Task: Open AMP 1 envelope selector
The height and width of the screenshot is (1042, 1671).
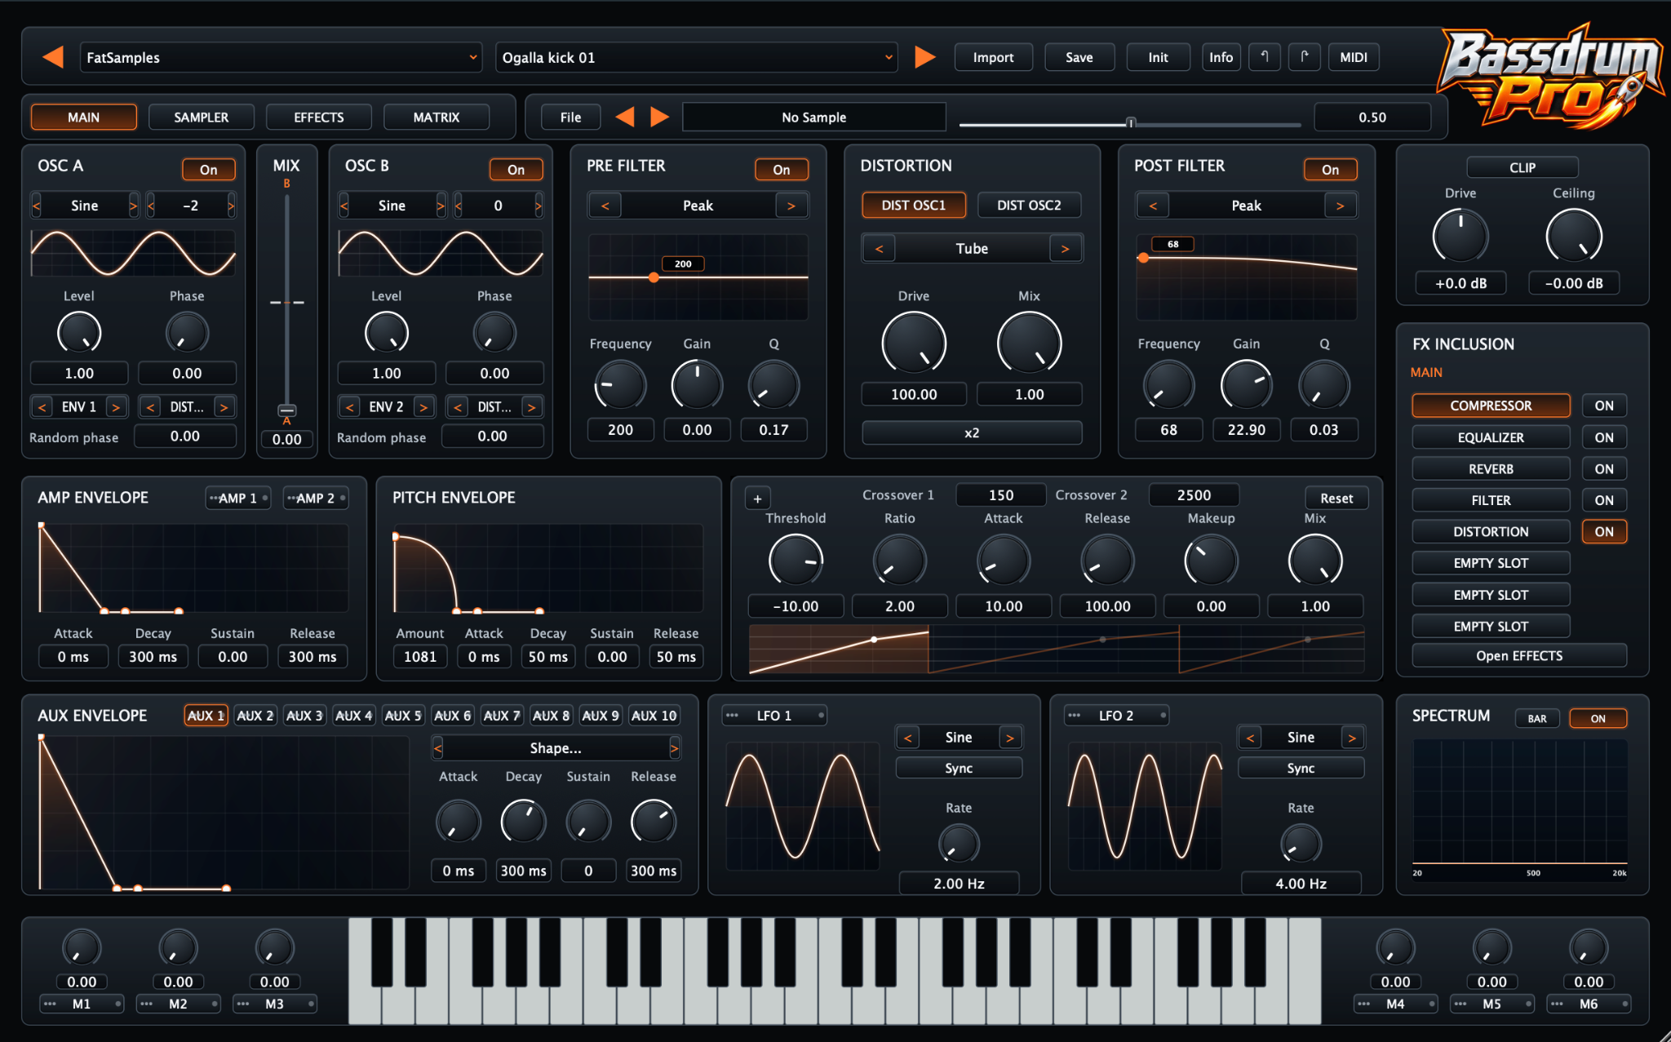Action: [x=237, y=498]
